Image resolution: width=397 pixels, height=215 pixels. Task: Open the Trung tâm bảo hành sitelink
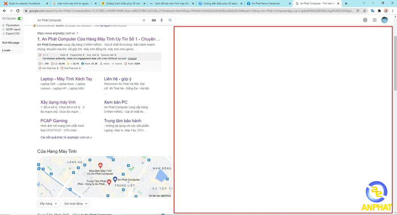(123, 121)
